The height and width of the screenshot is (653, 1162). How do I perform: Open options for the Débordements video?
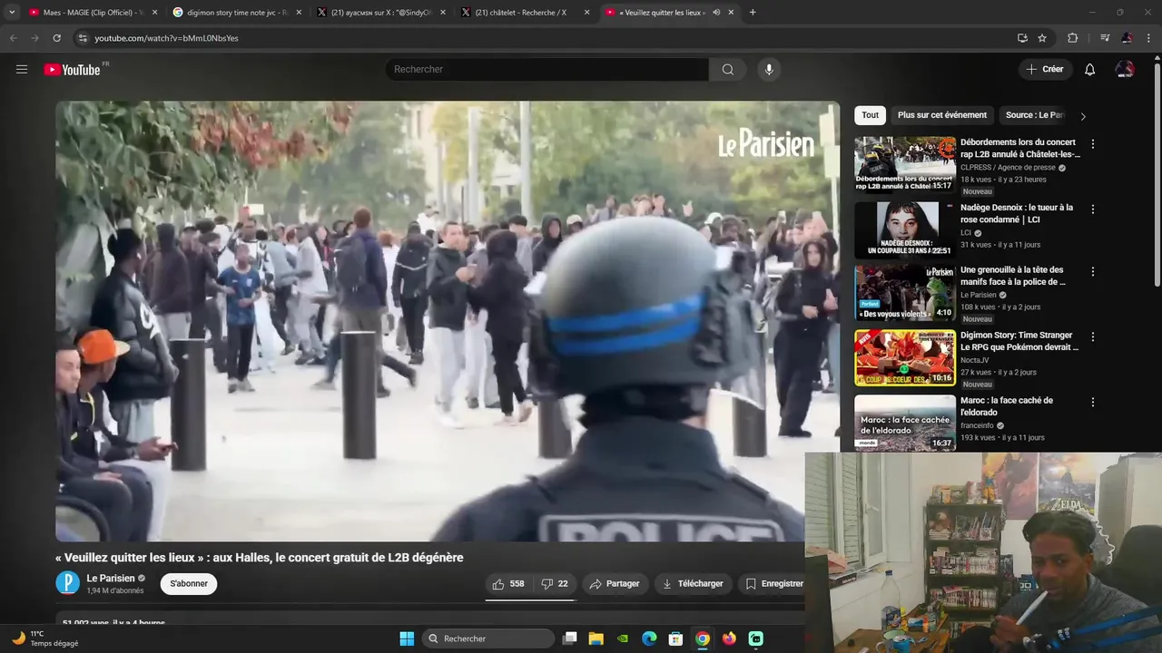click(1093, 144)
